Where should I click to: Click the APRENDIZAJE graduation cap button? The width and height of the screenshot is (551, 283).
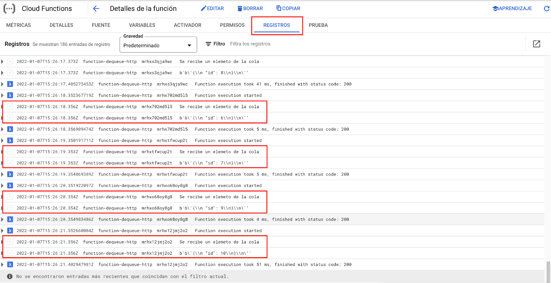(512, 9)
